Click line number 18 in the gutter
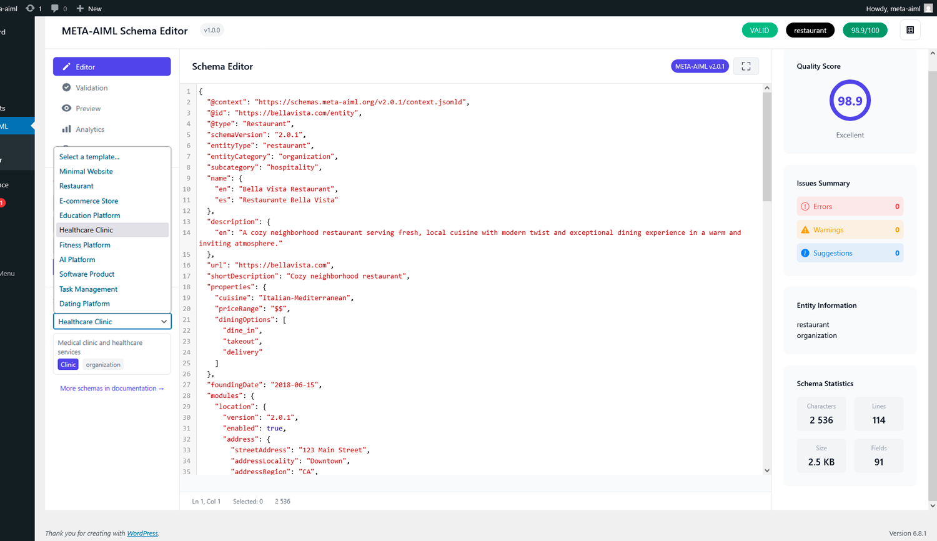The image size is (937, 541). tap(186, 287)
